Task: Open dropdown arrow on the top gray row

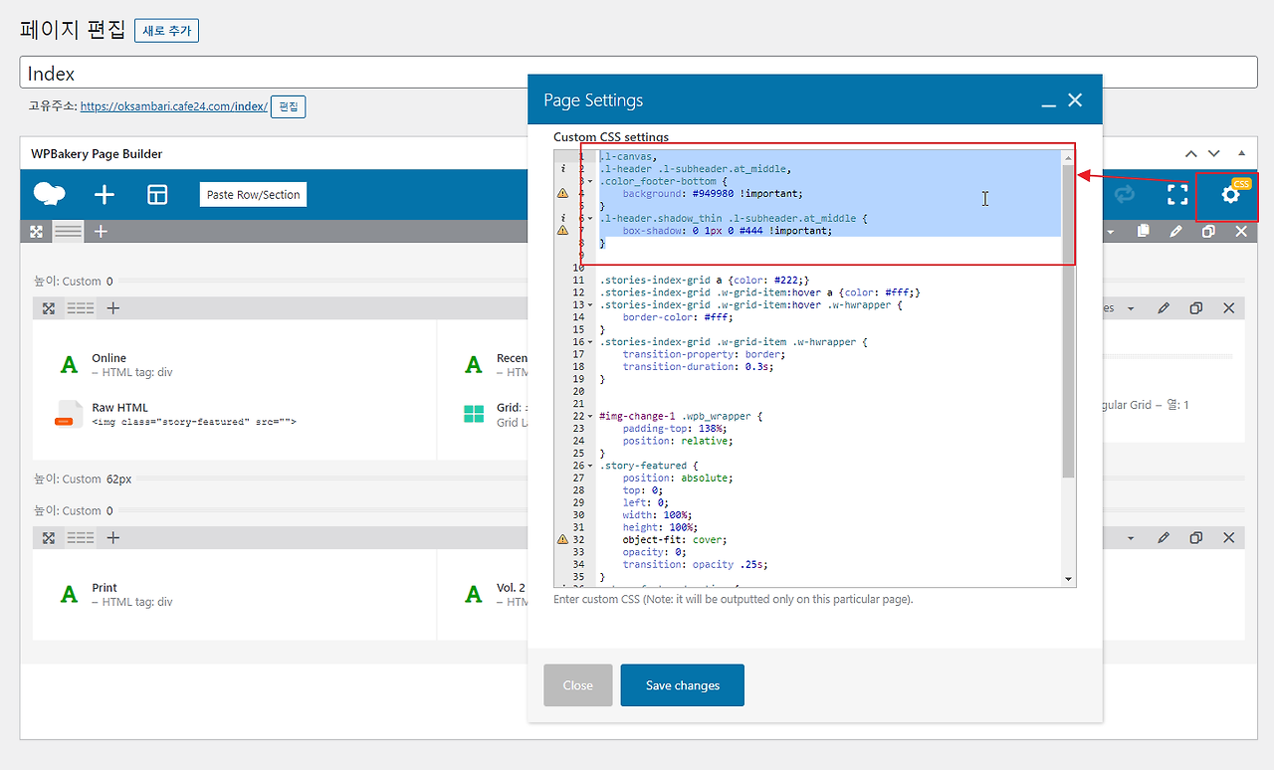Action: pos(1111,231)
